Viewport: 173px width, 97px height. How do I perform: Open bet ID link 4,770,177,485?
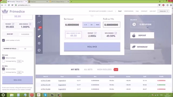(x=46, y=81)
